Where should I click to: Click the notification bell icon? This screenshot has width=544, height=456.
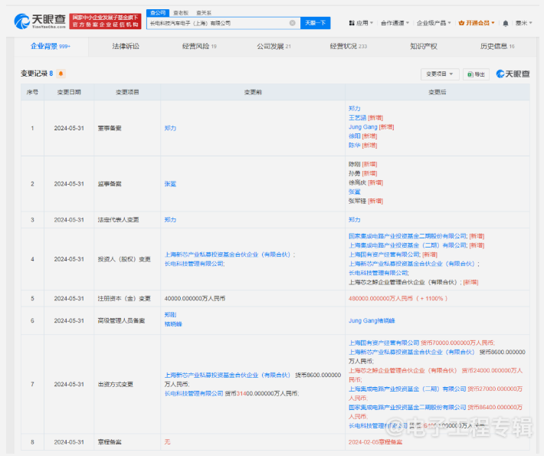click(506, 23)
